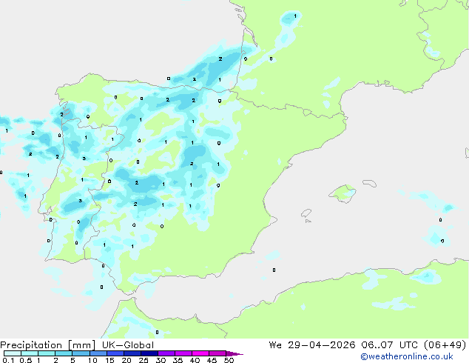This screenshot has width=469, height=363.
Task: Click the 'UK-Global' model name label
Action: 128,345
